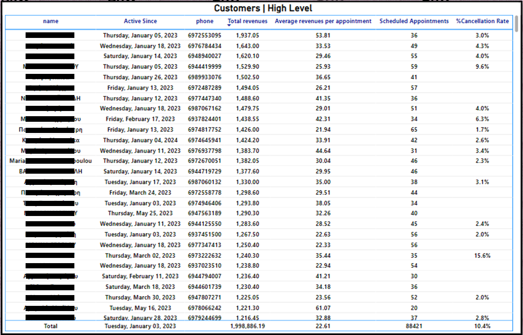Select phone number 6972558778
The height and width of the screenshot is (335, 523).
(x=204, y=192)
